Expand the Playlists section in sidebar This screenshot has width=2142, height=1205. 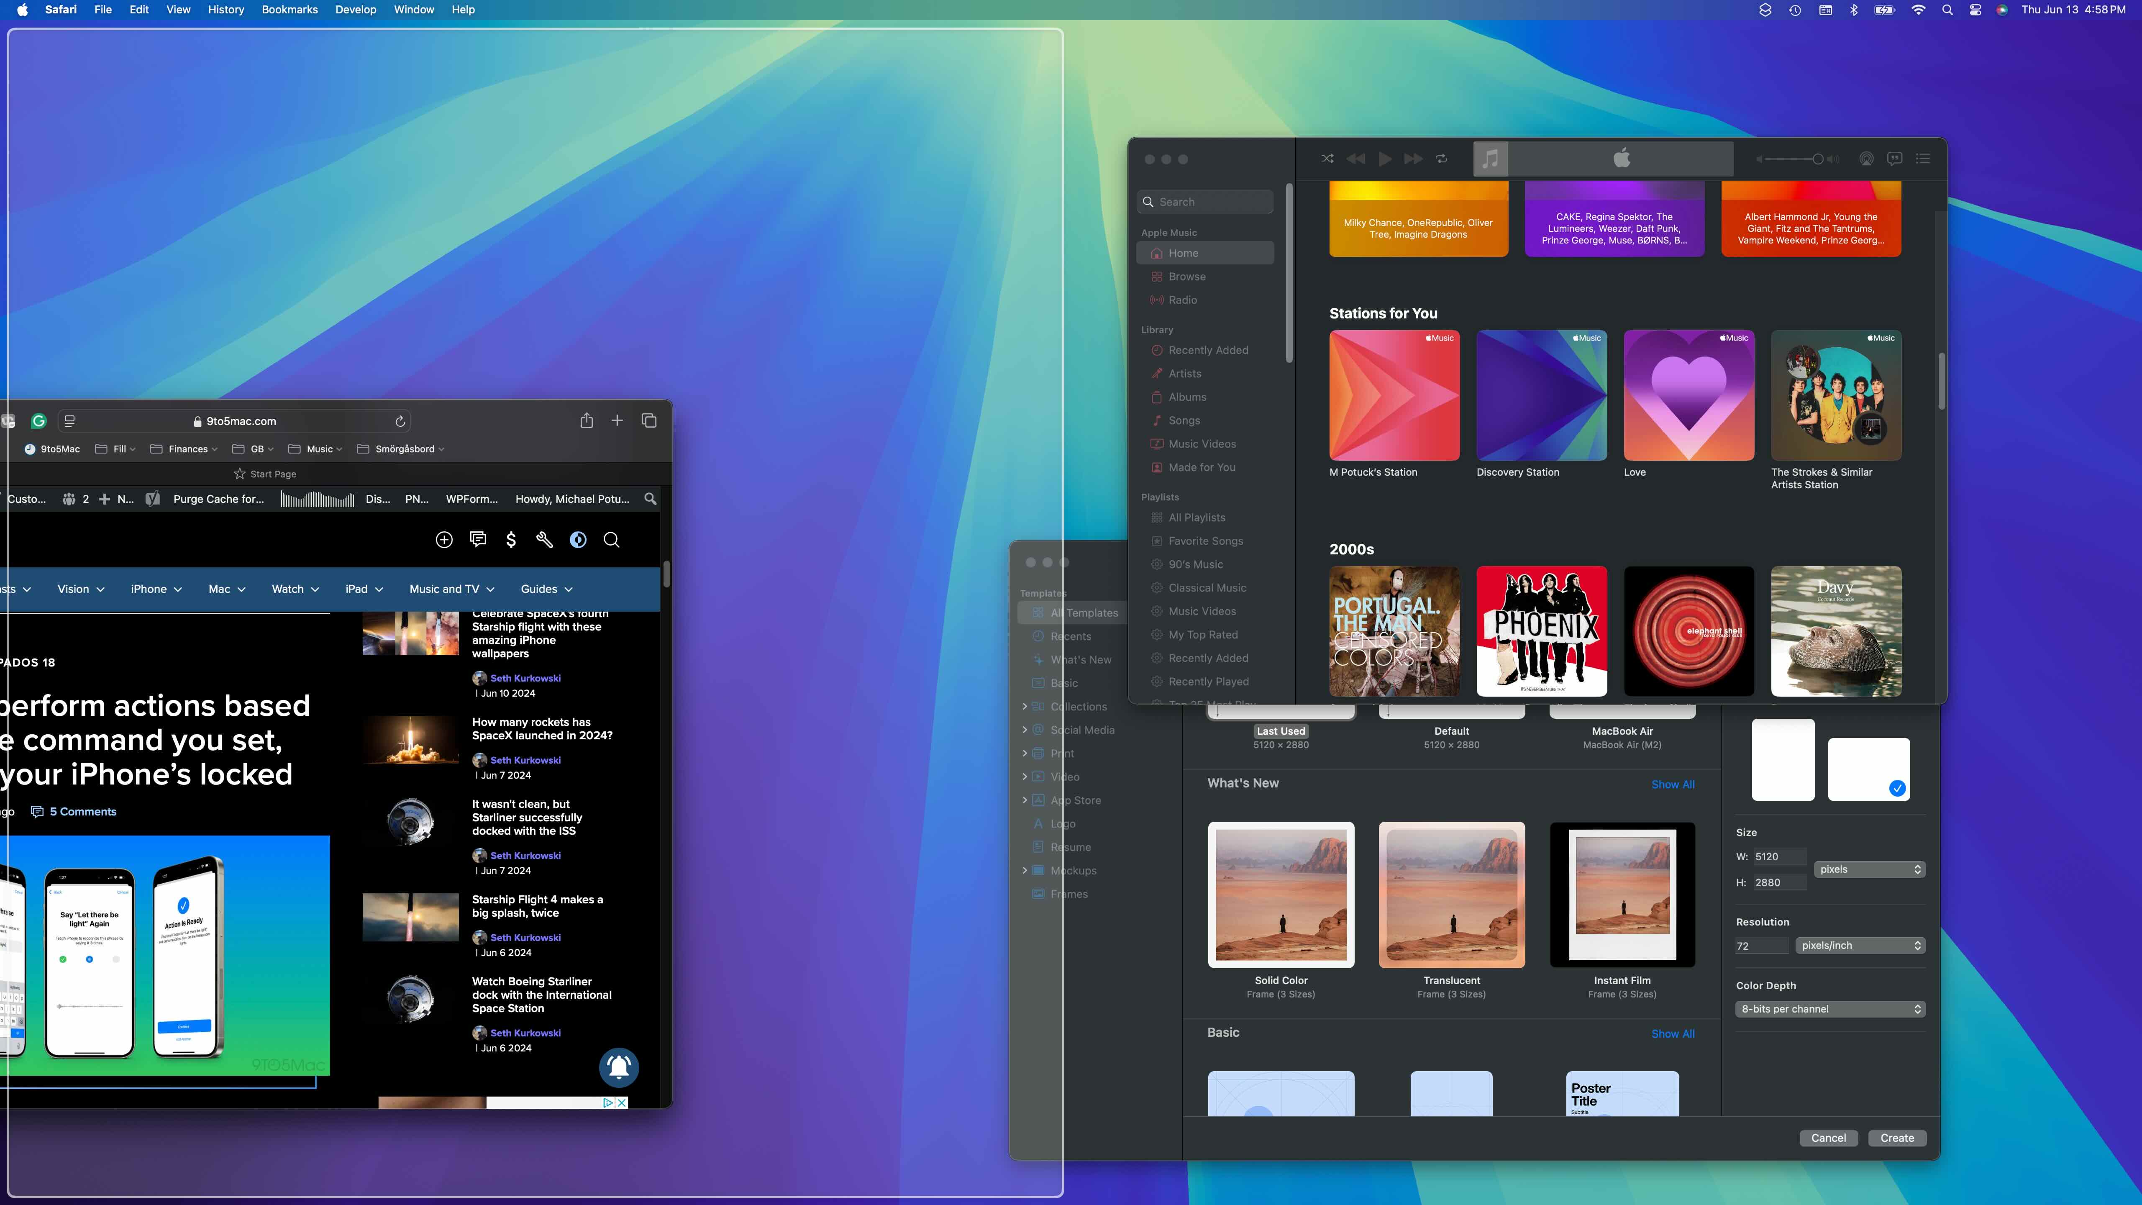point(1161,496)
